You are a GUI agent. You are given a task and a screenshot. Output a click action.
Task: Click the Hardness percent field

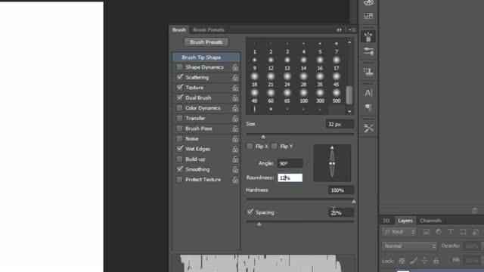click(x=341, y=190)
